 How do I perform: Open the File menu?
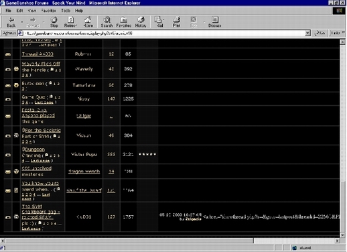8,11
